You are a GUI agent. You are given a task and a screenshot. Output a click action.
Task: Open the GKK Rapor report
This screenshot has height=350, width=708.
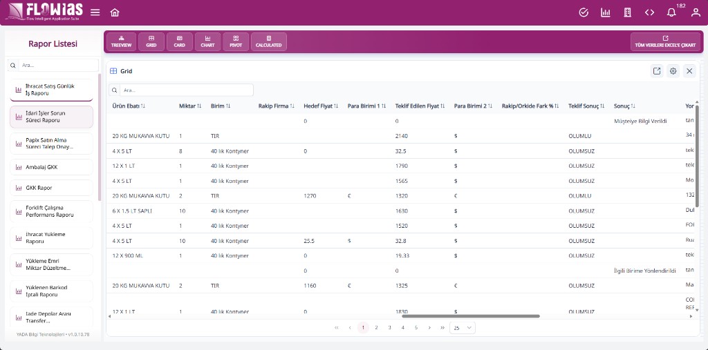[51, 188]
